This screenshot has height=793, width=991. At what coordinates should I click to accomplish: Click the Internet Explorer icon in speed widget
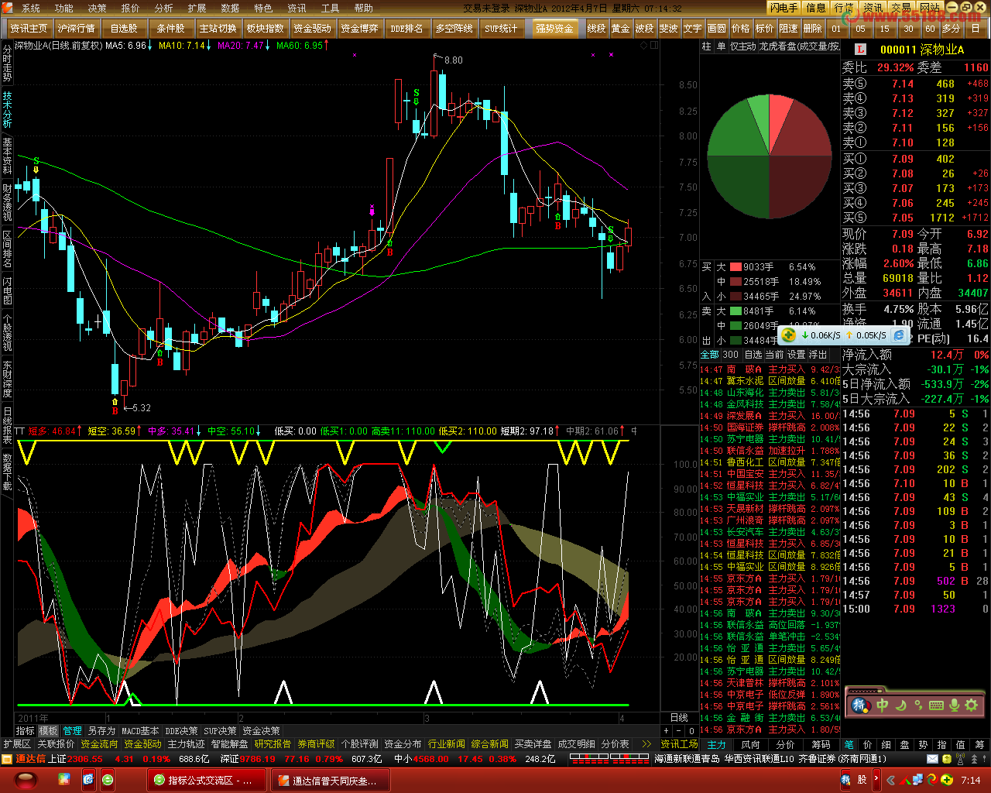tap(899, 335)
